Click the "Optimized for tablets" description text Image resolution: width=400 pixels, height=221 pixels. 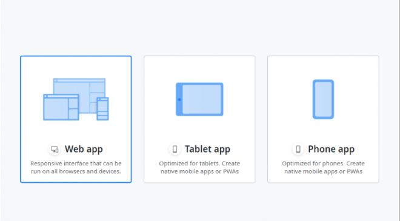tap(199, 167)
